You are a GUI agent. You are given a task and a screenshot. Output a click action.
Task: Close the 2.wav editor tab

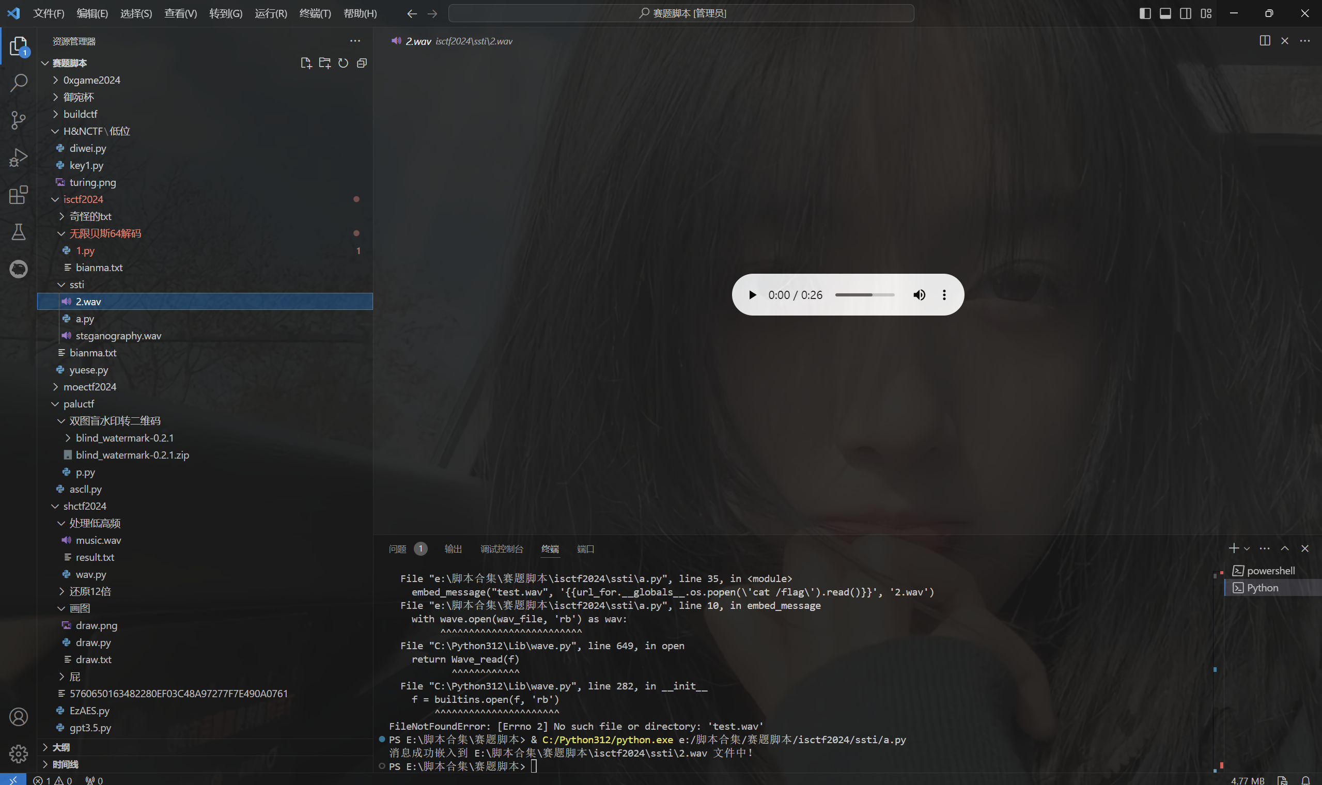point(1284,41)
